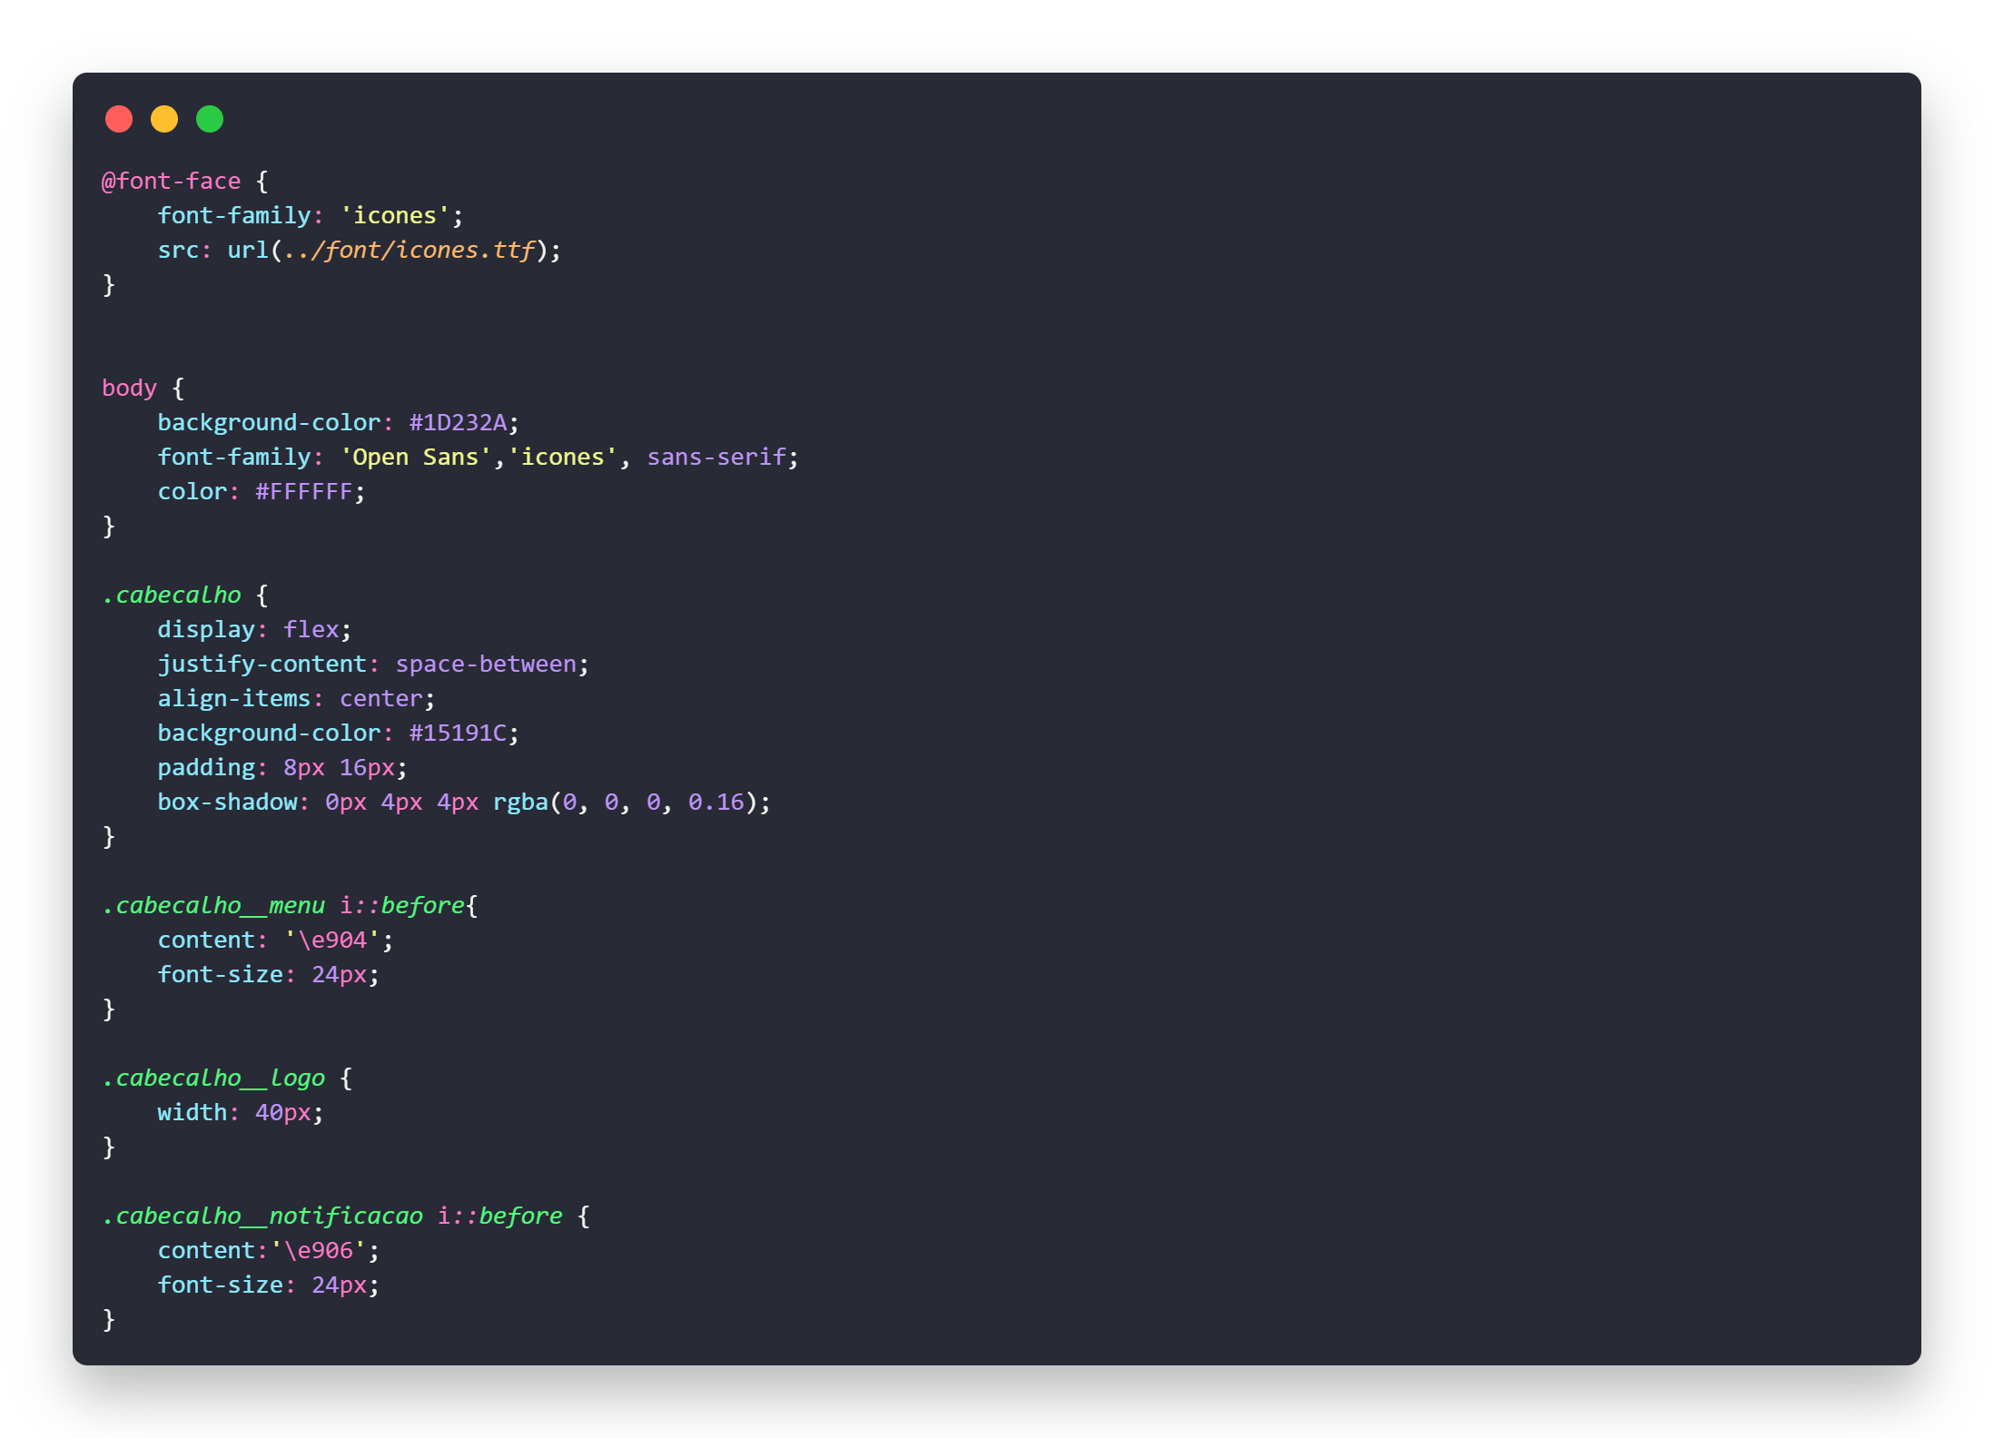The image size is (1994, 1438).
Task: Click the '../font/icones.ttf' url path
Action: pyautogui.click(x=409, y=251)
